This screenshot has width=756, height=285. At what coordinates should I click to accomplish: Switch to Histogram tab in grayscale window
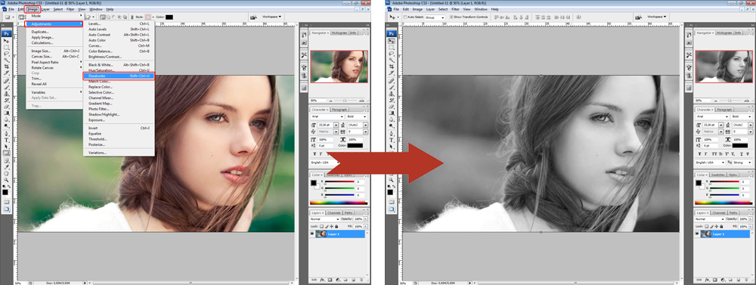(x=724, y=33)
